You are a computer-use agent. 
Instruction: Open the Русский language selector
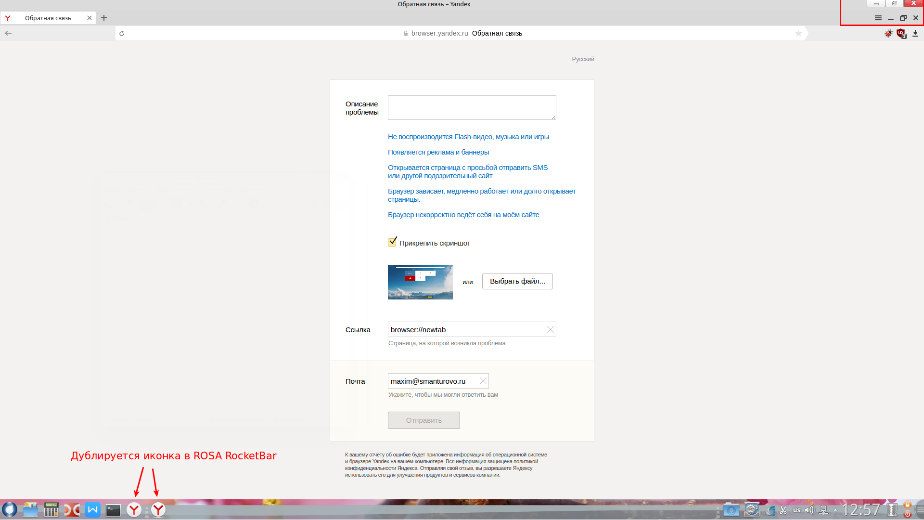tap(583, 59)
